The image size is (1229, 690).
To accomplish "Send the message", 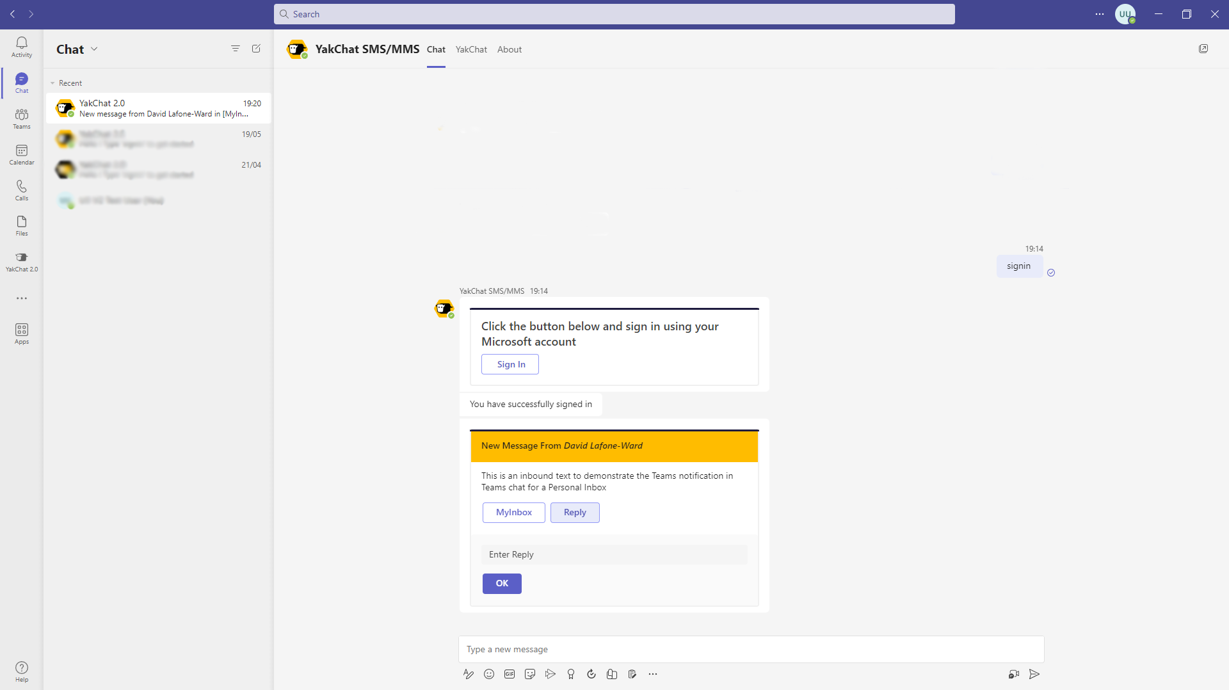I will (x=1034, y=674).
